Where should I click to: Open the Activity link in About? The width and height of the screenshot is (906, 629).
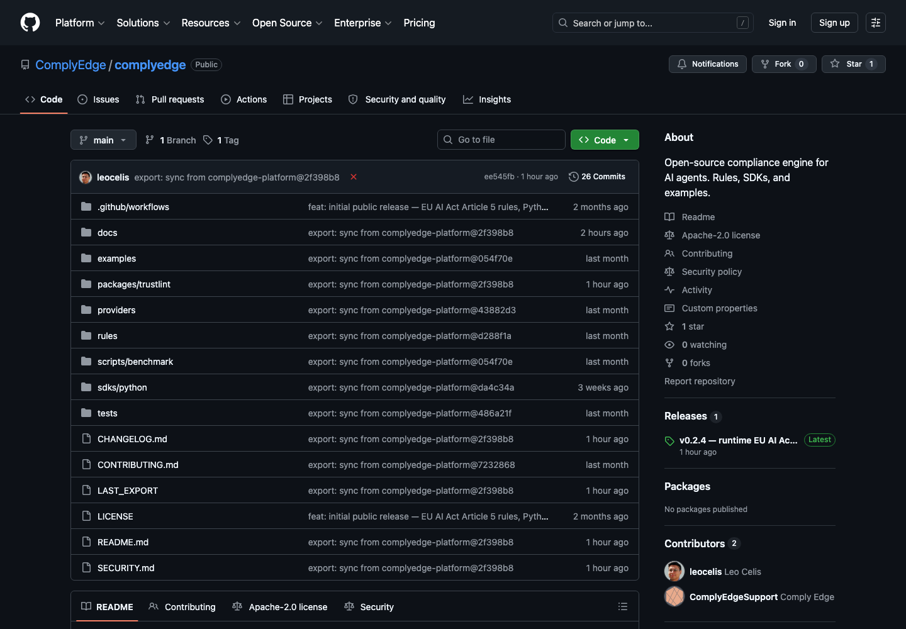click(x=688, y=290)
